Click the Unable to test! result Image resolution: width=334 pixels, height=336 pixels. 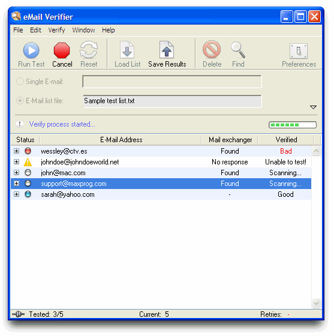tap(285, 162)
